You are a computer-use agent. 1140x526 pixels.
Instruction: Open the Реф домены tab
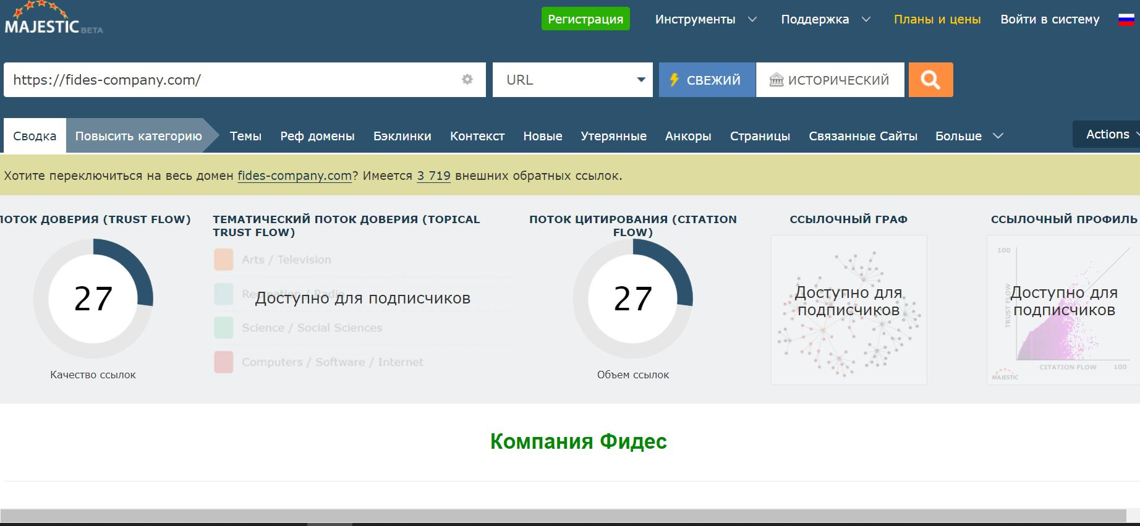click(317, 136)
